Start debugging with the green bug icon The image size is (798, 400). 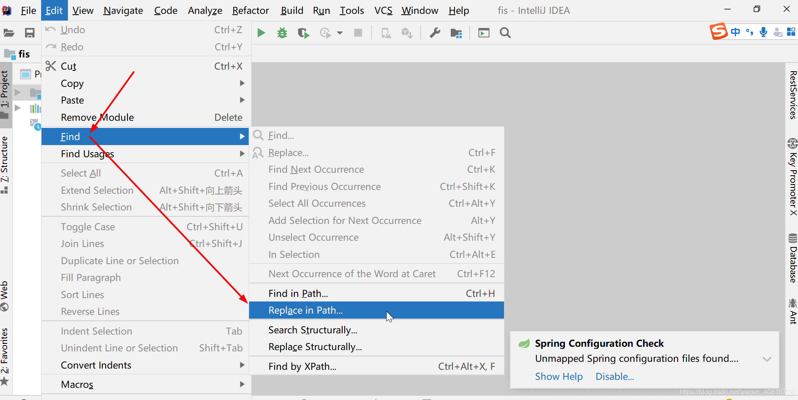pyautogui.click(x=282, y=33)
